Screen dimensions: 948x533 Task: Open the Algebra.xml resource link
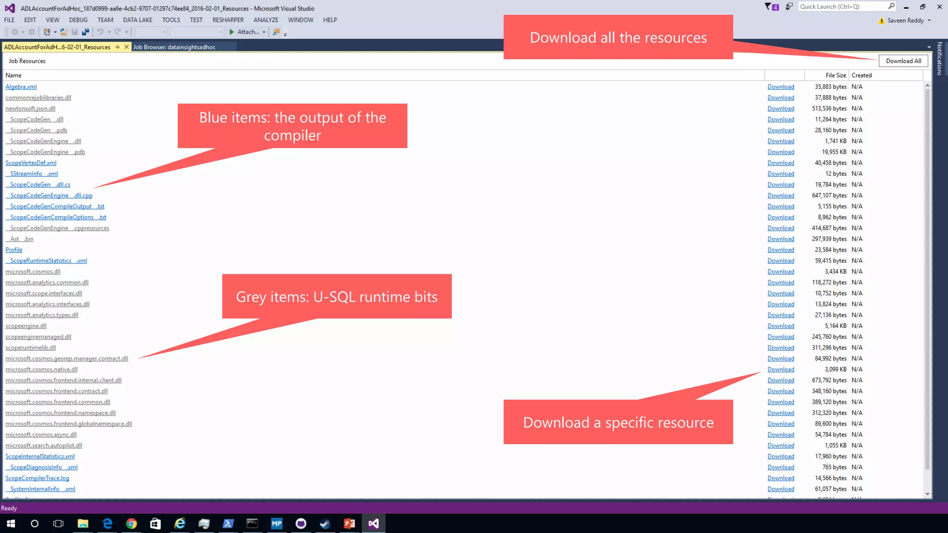point(21,87)
